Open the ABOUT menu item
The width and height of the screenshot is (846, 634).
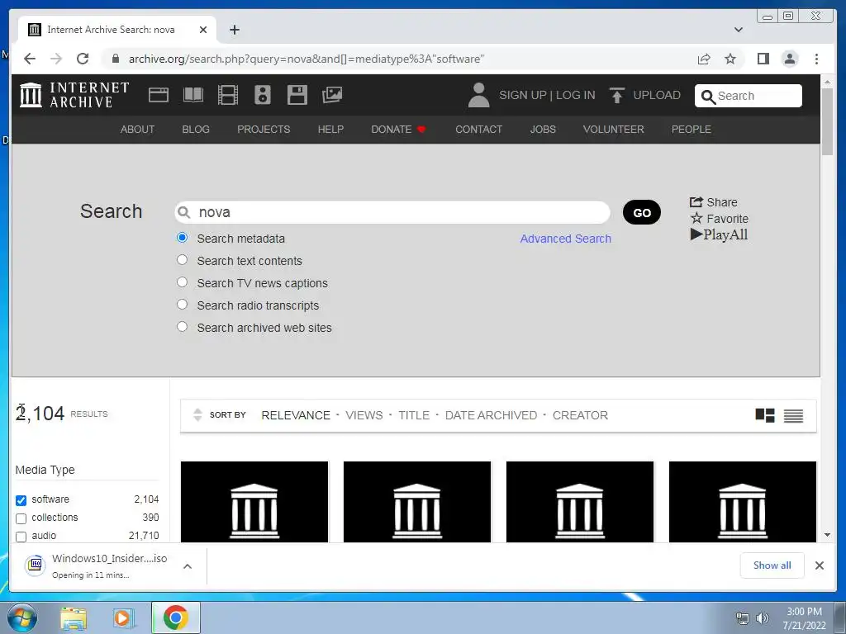point(138,130)
